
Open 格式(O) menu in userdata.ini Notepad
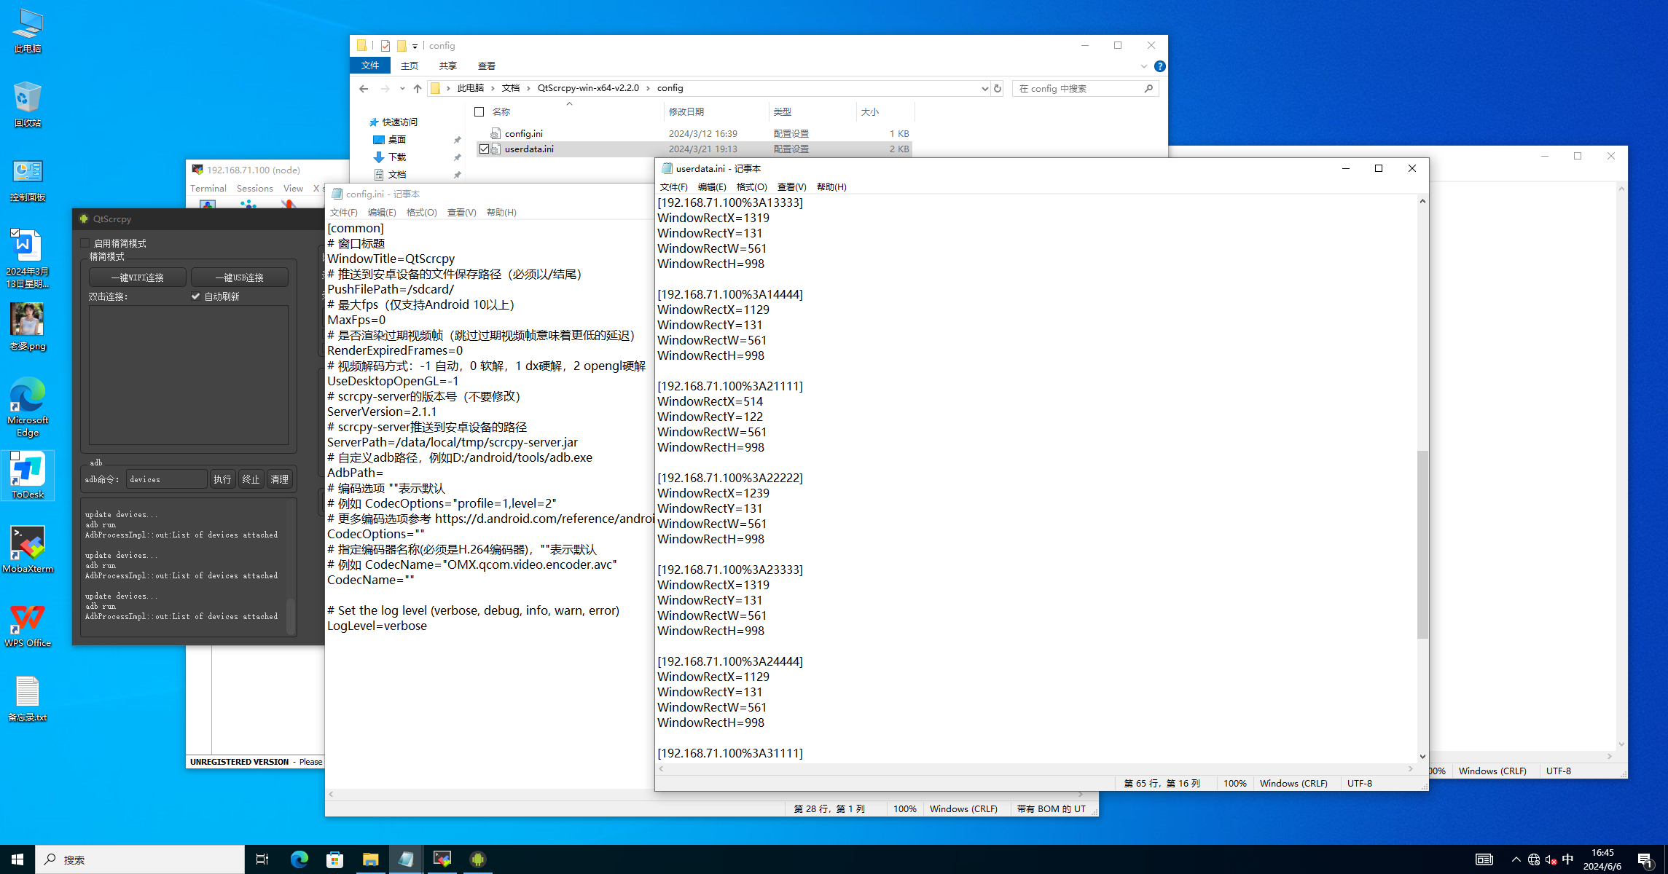click(x=751, y=187)
